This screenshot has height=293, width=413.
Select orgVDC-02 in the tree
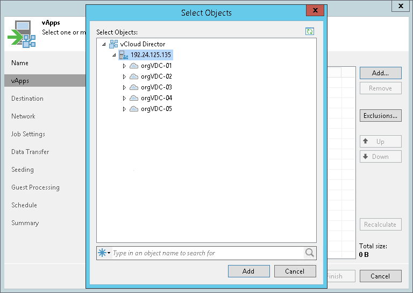point(156,76)
